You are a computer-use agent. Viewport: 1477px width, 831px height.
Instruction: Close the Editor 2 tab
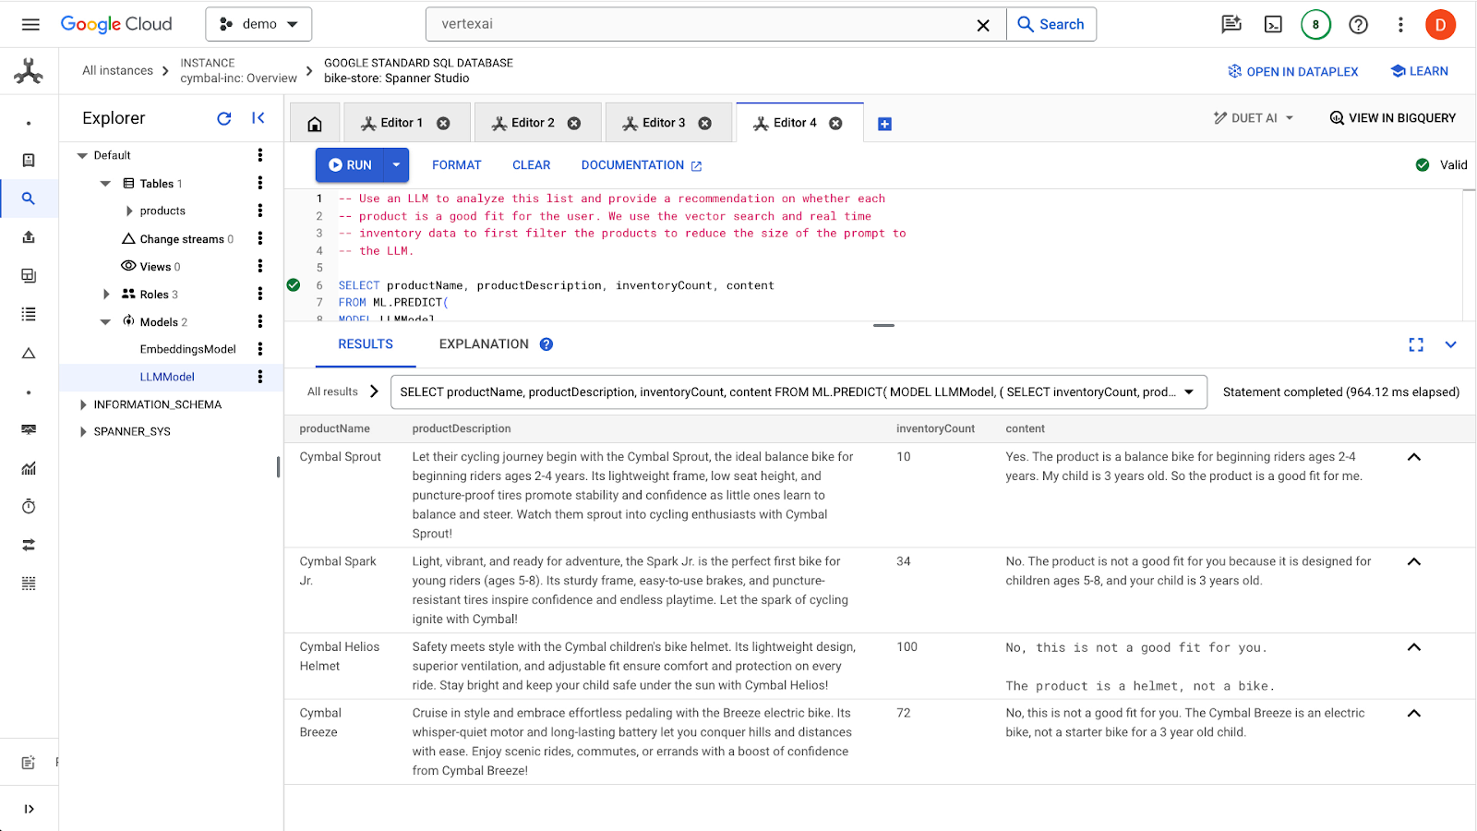pos(574,124)
